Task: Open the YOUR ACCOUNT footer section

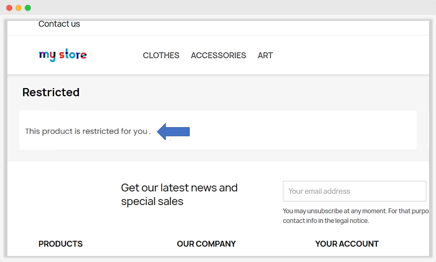Action: pyautogui.click(x=347, y=243)
